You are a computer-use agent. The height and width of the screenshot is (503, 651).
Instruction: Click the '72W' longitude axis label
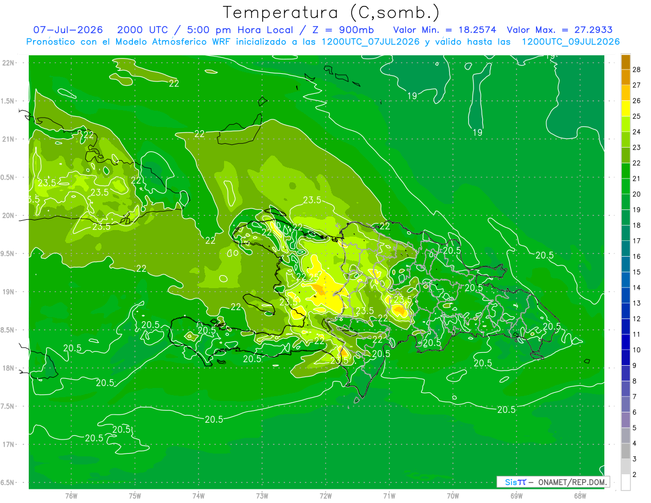click(x=325, y=495)
